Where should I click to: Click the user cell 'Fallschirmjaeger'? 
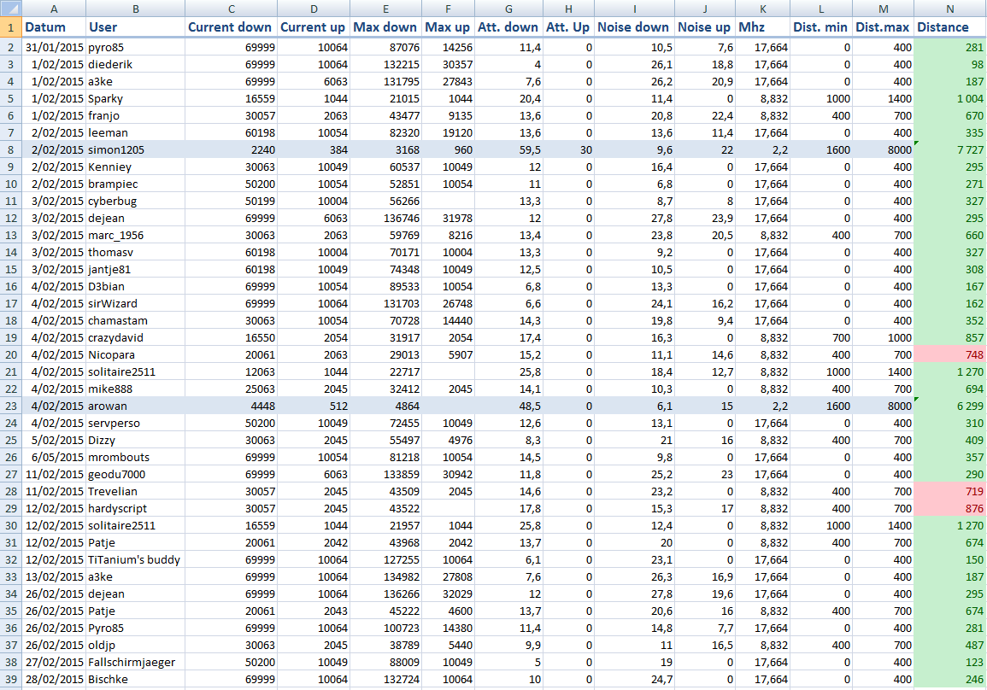135,662
